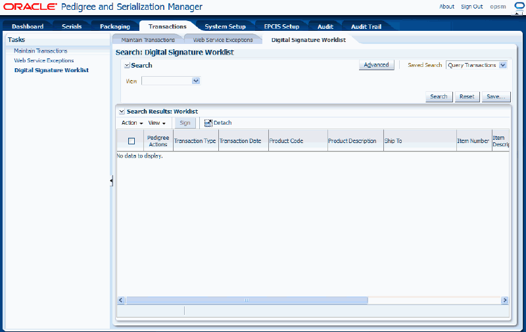Open the EPCIS Setup tab
526x332 pixels.
coord(281,26)
